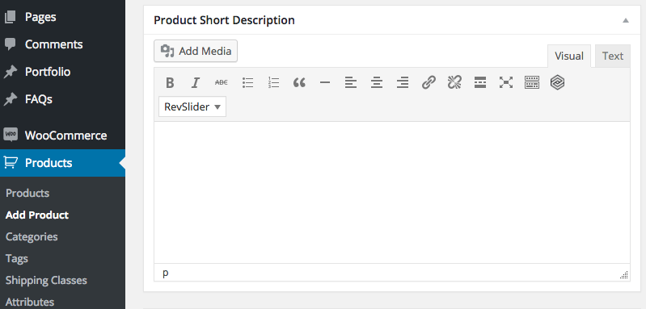Image resolution: width=646 pixels, height=309 pixels.
Task: Apply italic formatting
Action: click(x=196, y=82)
